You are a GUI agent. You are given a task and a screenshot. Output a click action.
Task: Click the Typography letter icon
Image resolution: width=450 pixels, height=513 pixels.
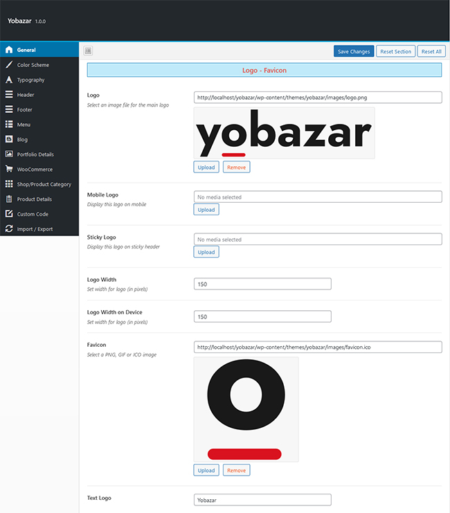pos(9,80)
